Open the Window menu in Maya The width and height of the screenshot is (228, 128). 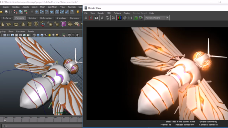(x=16, y=7)
